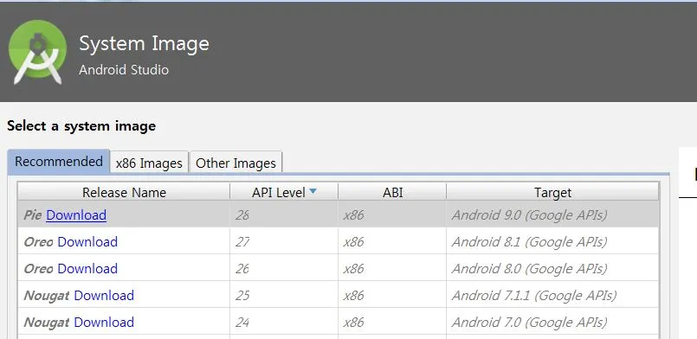Sort by the Target column header

552,192
